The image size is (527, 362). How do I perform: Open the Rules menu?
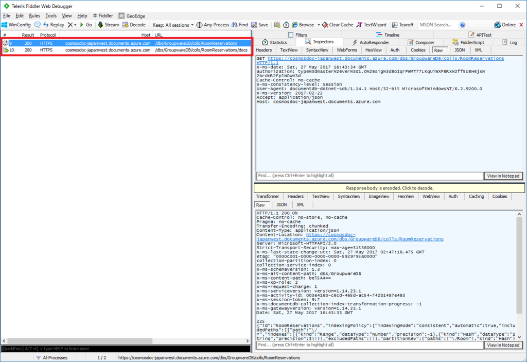34,16
